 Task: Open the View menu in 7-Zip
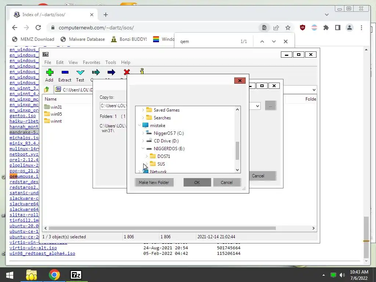[x=73, y=62]
